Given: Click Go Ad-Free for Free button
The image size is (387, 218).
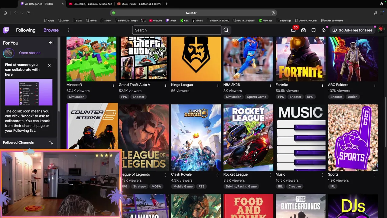Looking at the screenshot, I should click(353, 30).
